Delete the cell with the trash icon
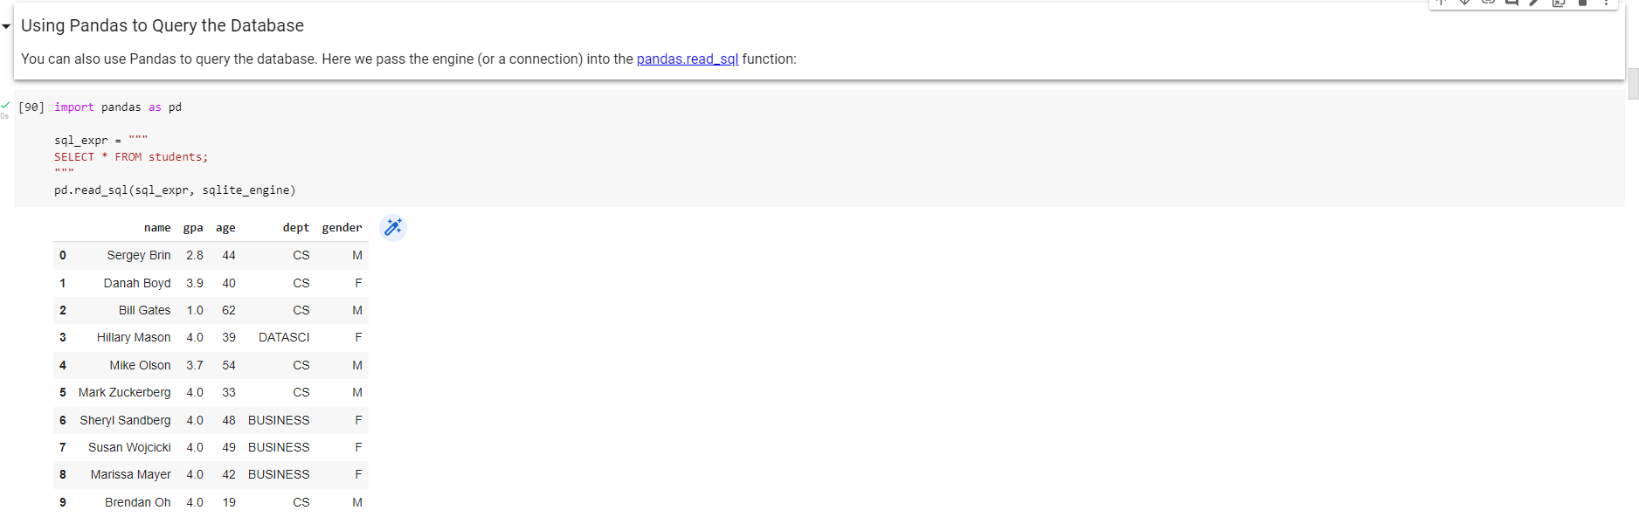 pyautogui.click(x=1582, y=3)
